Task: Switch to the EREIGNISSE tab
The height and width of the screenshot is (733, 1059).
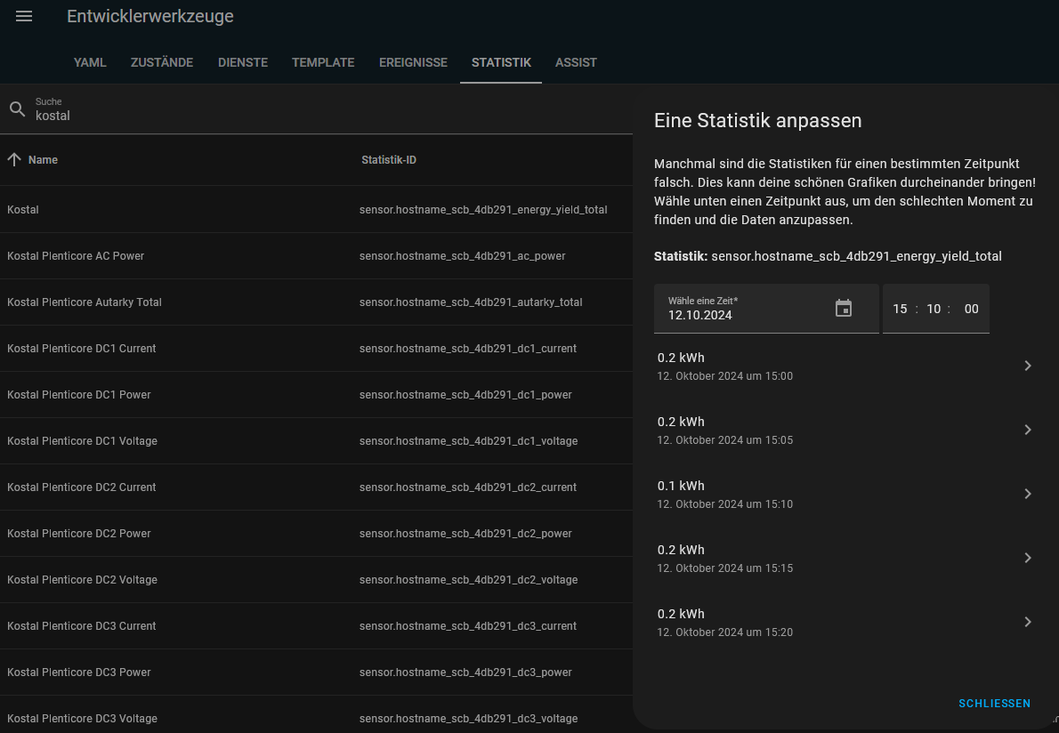Action: click(x=413, y=63)
